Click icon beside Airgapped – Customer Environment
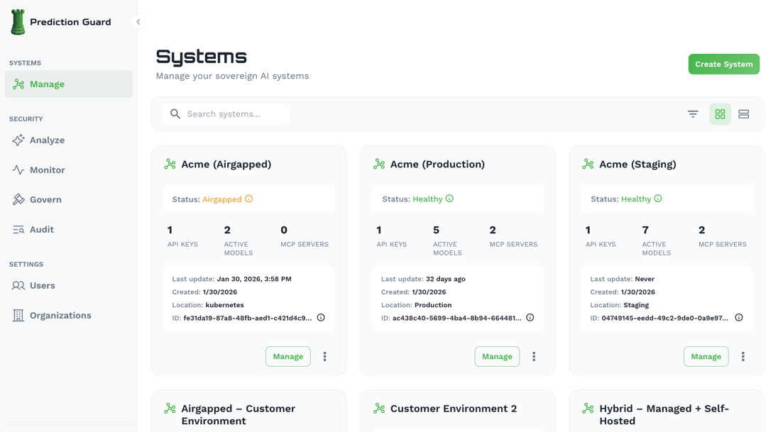The width and height of the screenshot is (778, 432). [170, 409]
